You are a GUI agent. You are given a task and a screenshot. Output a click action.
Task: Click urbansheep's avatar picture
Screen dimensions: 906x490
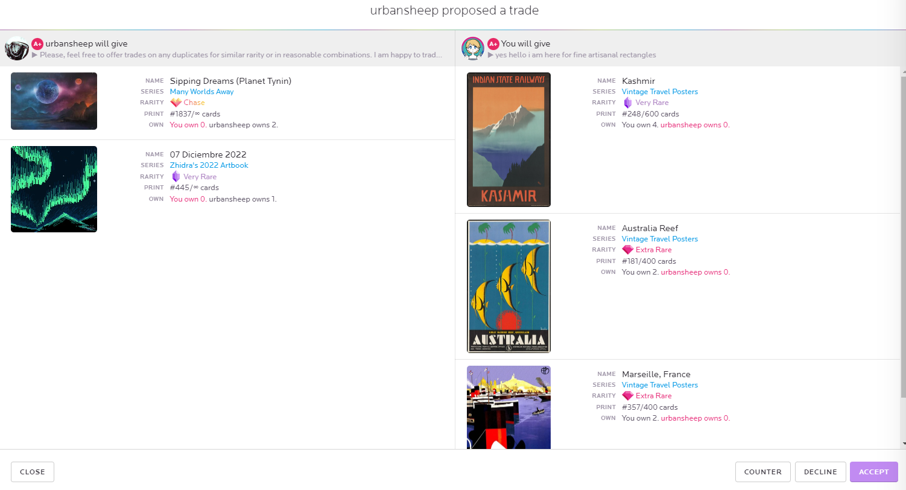(17, 48)
